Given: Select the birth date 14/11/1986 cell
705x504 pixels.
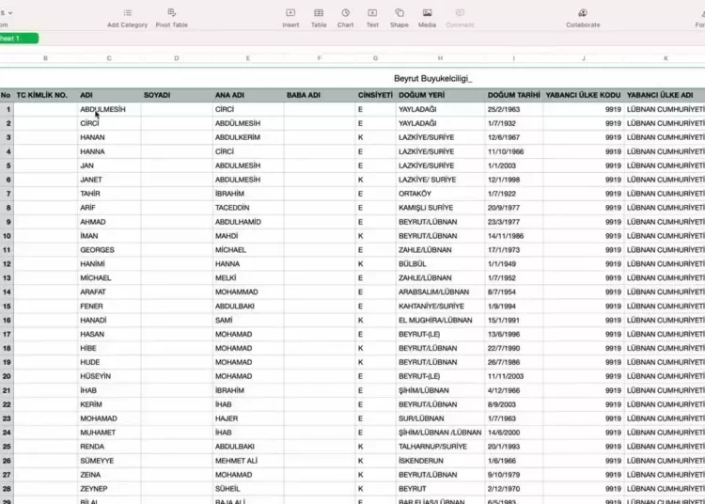Looking at the screenshot, I should click(x=513, y=236).
